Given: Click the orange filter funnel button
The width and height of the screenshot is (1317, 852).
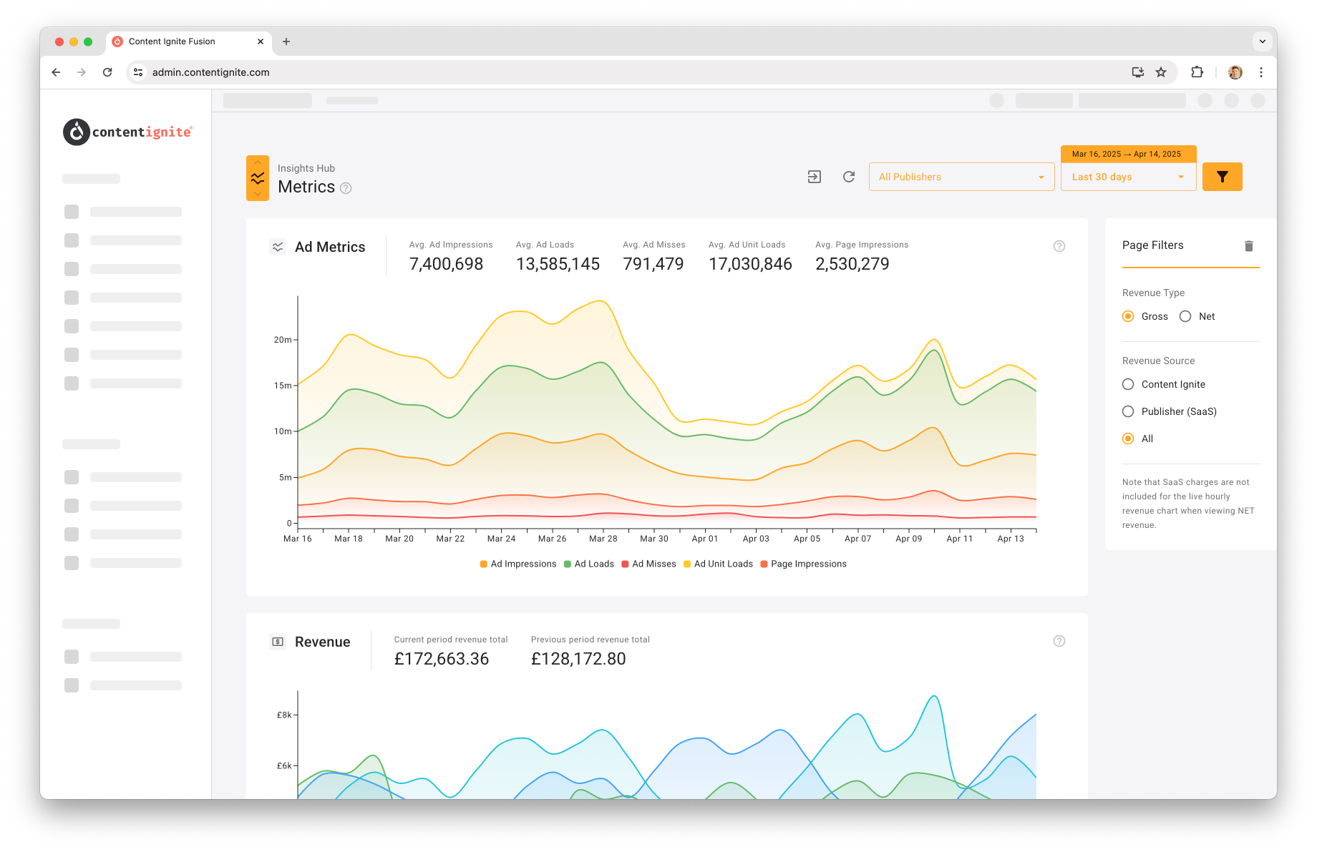Looking at the screenshot, I should 1222,177.
